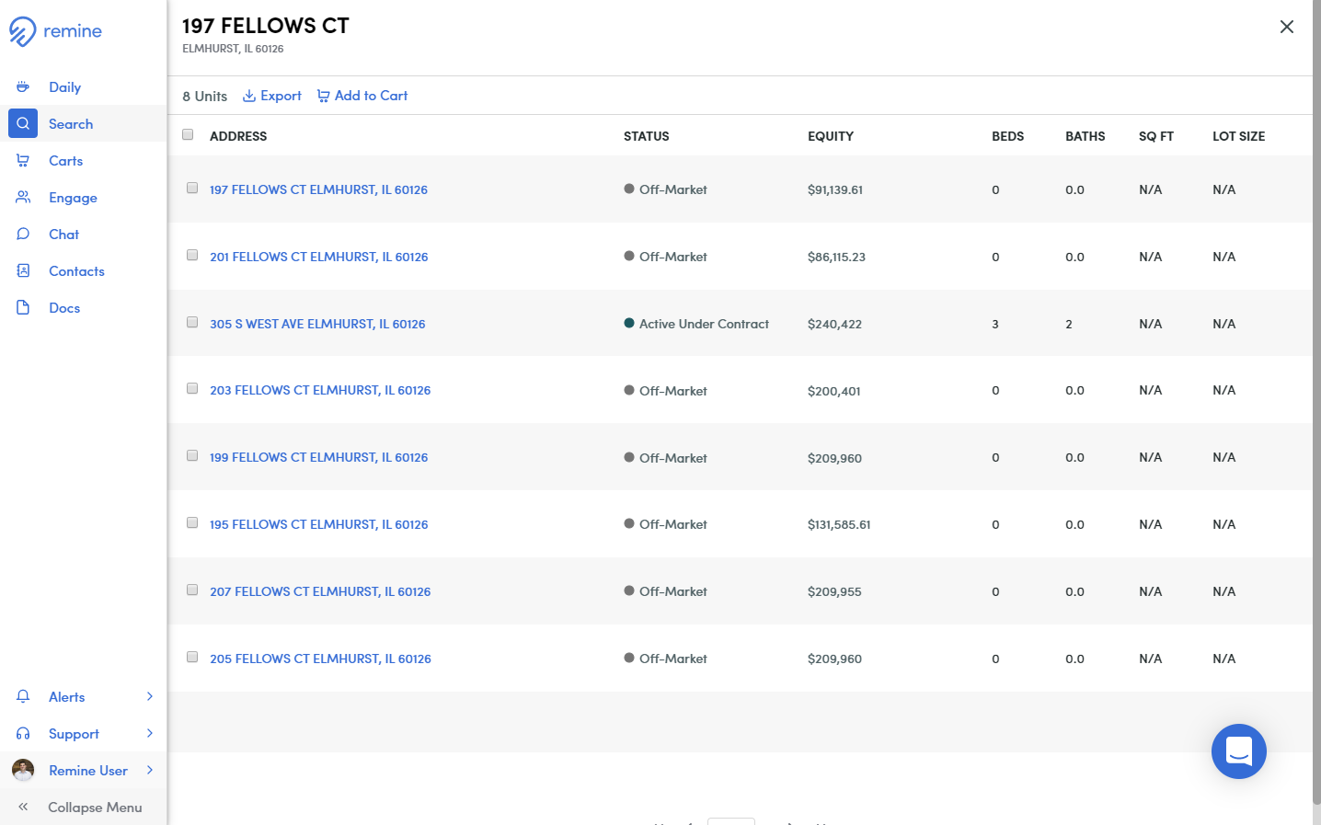Click the BATHS column header
This screenshot has height=825, width=1321.
point(1086,136)
